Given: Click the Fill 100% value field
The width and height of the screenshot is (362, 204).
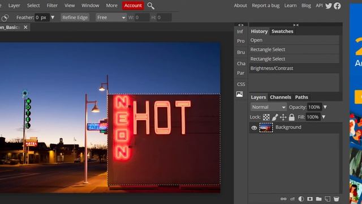Looking at the screenshot, I should click(313, 117).
